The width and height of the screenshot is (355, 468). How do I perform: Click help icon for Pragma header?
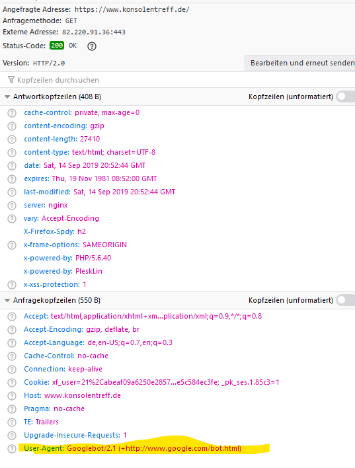coord(12,409)
